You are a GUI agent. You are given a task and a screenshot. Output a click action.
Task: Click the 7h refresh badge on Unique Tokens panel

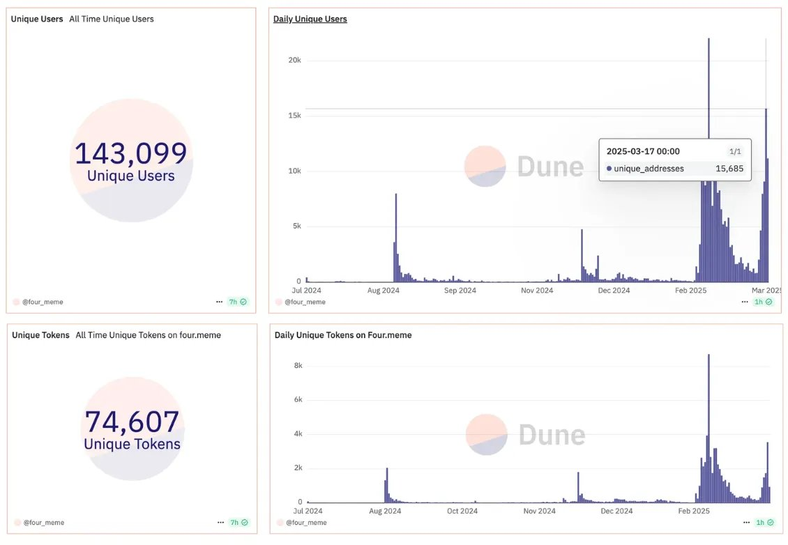click(238, 522)
